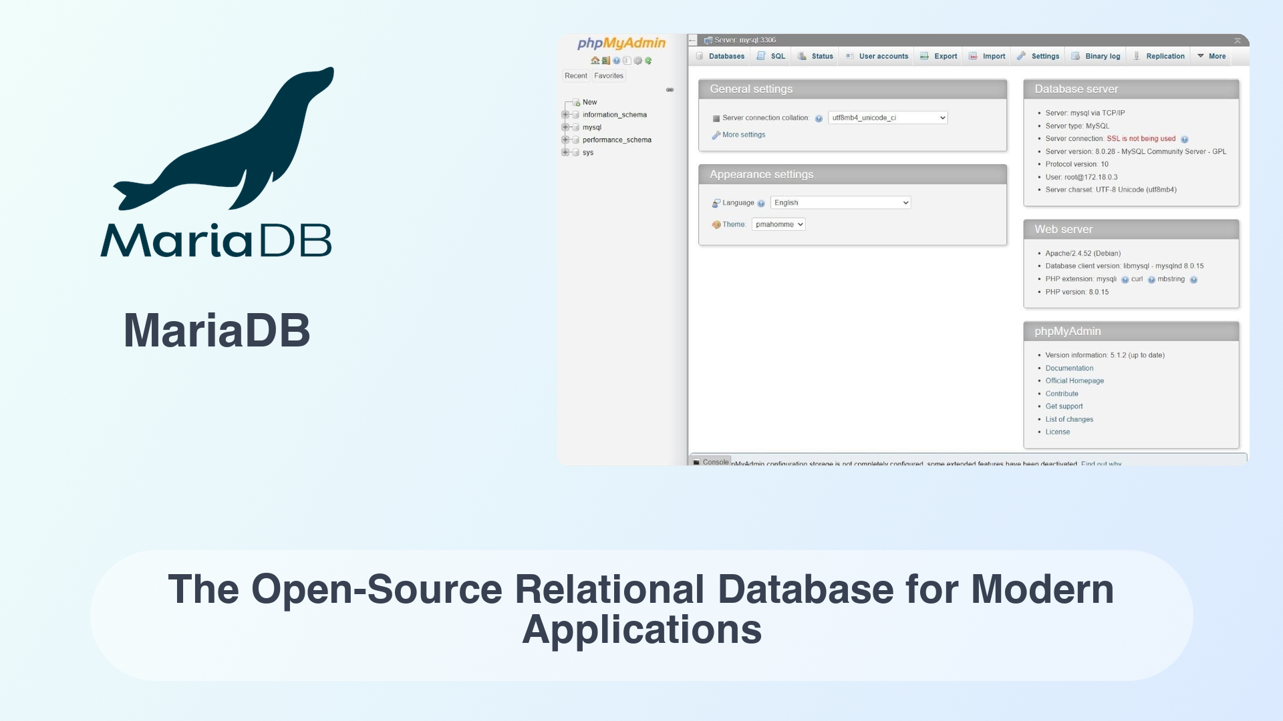The image size is (1283, 721).
Task: Select the Databases tab in navbar
Action: 722,55
